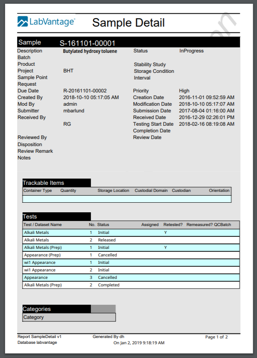Image resolution: width=257 pixels, height=358 pixels.
Task: Click the Generated By dh footer text
Action: (108, 336)
